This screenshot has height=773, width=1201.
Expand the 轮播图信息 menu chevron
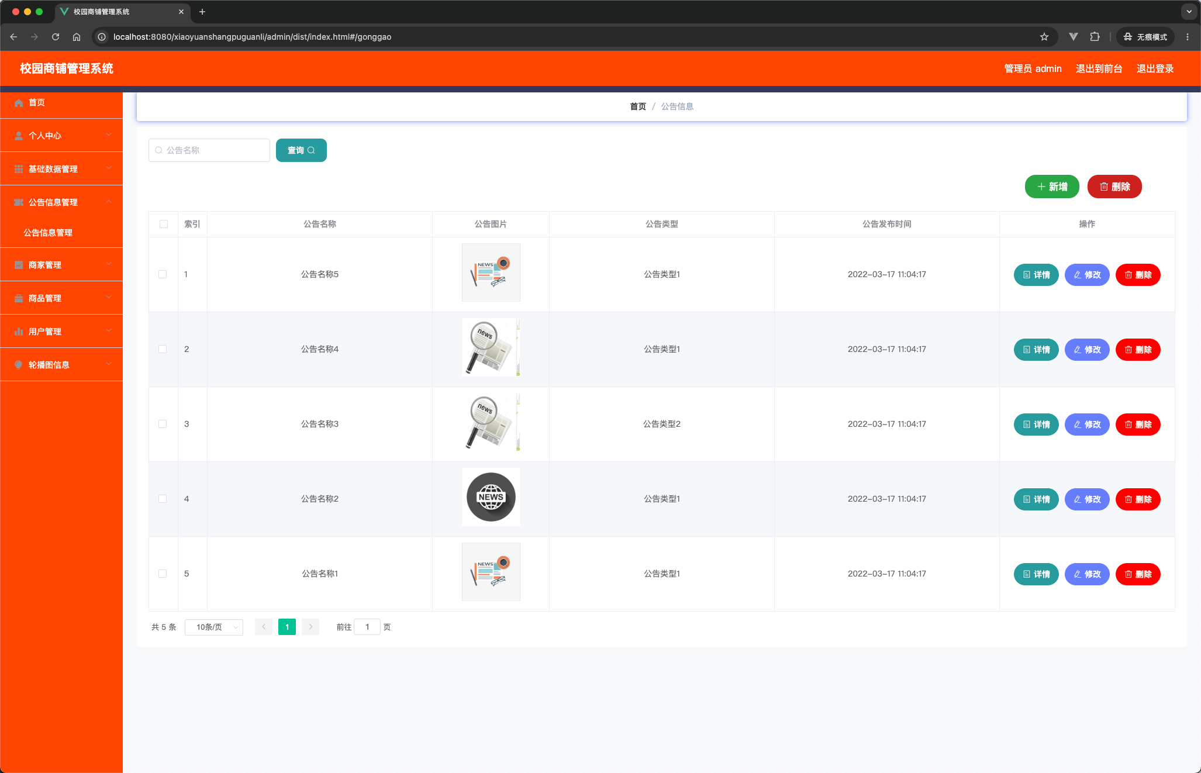click(109, 364)
